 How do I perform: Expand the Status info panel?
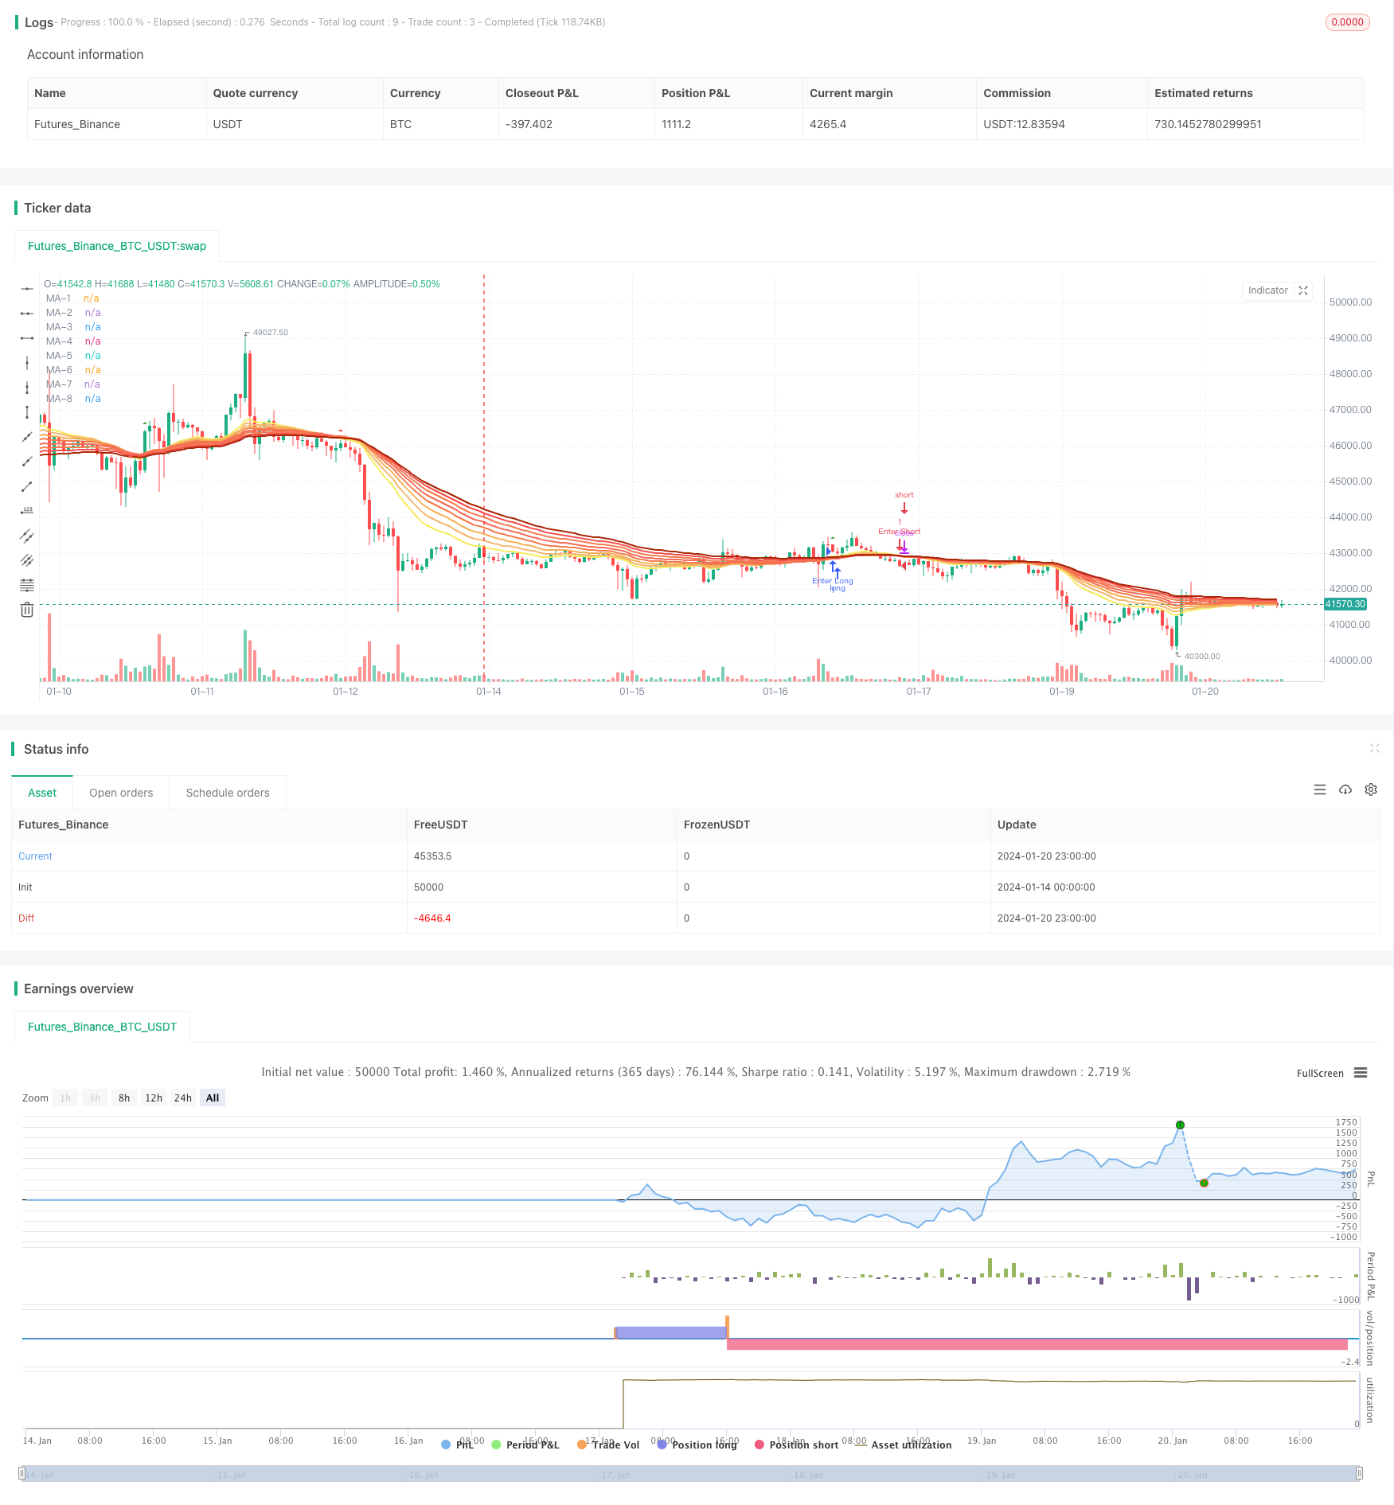pos(1374,748)
